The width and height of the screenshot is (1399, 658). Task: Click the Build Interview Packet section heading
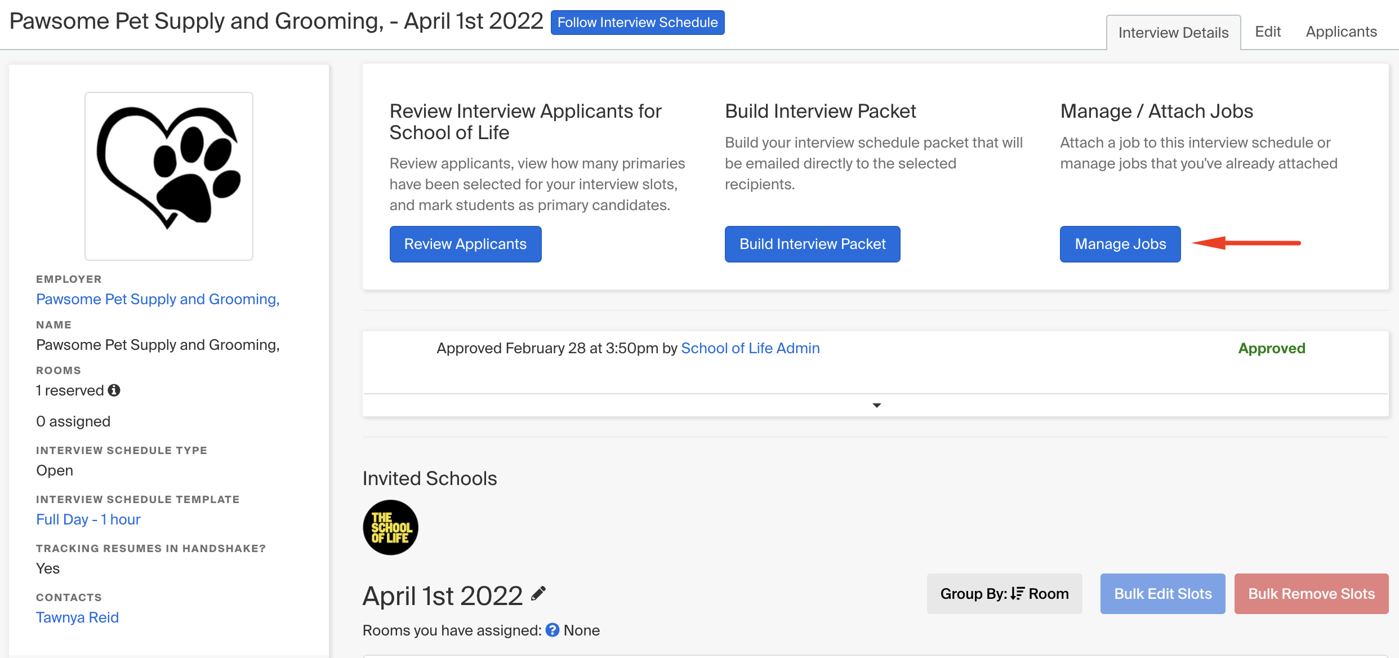[821, 111]
